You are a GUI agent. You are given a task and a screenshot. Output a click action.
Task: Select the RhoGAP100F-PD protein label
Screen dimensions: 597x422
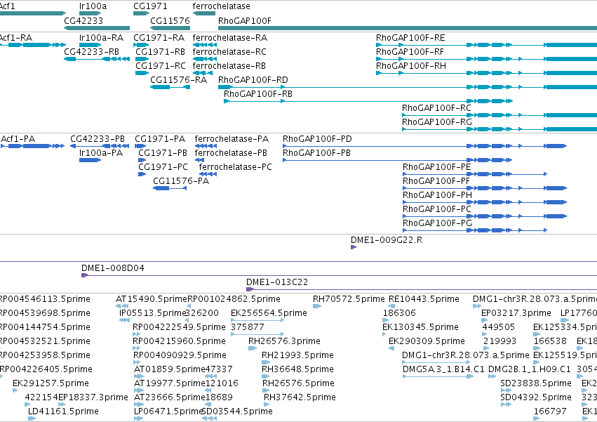pos(317,139)
